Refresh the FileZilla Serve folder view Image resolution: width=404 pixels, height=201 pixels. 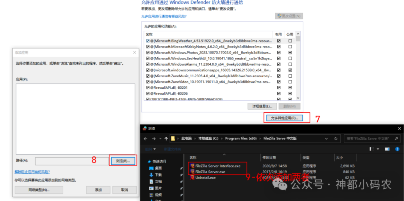coord(336,139)
